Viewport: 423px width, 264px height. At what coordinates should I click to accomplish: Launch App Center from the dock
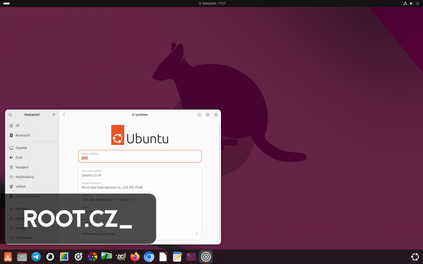coord(8,257)
